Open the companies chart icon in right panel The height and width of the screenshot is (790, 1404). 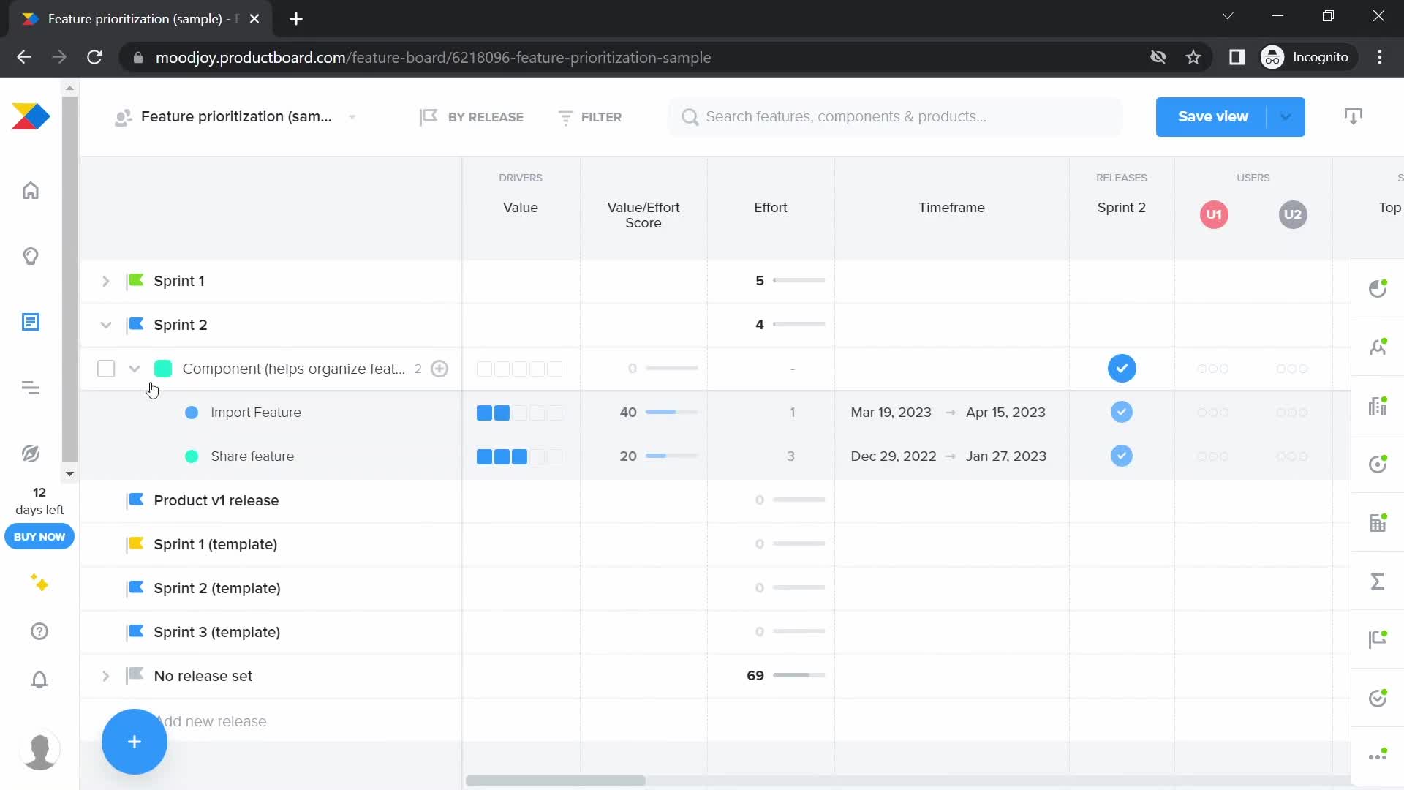(x=1378, y=405)
